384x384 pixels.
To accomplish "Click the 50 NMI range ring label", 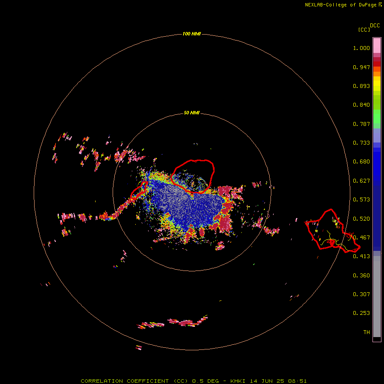I will (192, 113).
